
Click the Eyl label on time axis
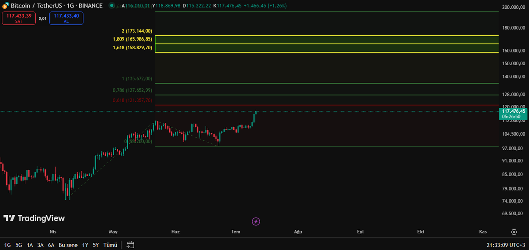pyautogui.click(x=360, y=232)
